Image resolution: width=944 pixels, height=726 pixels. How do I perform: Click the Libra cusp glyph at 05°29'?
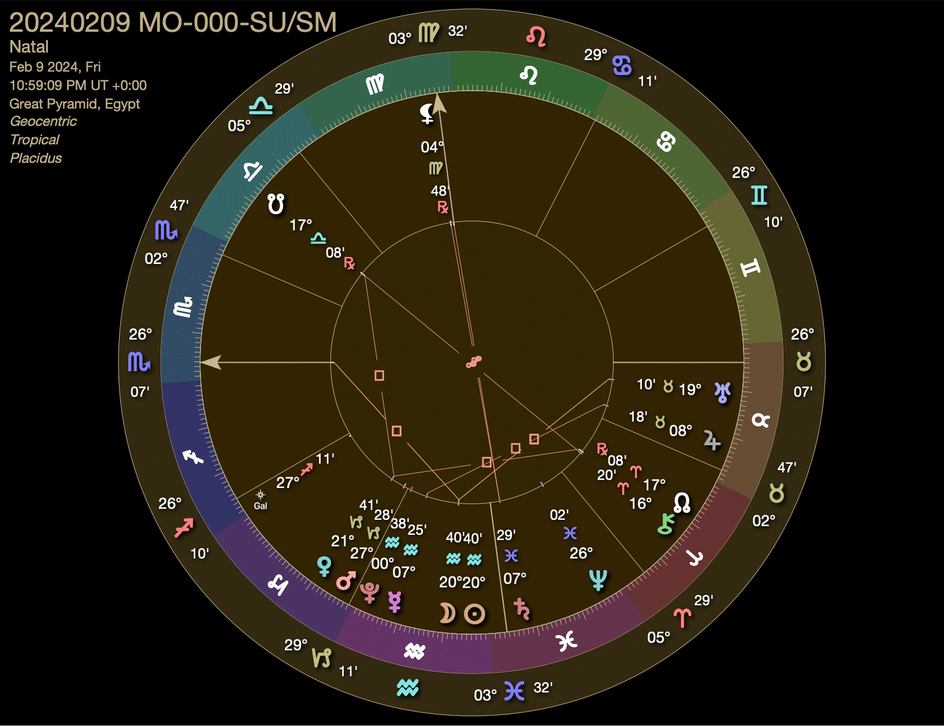[x=261, y=106]
